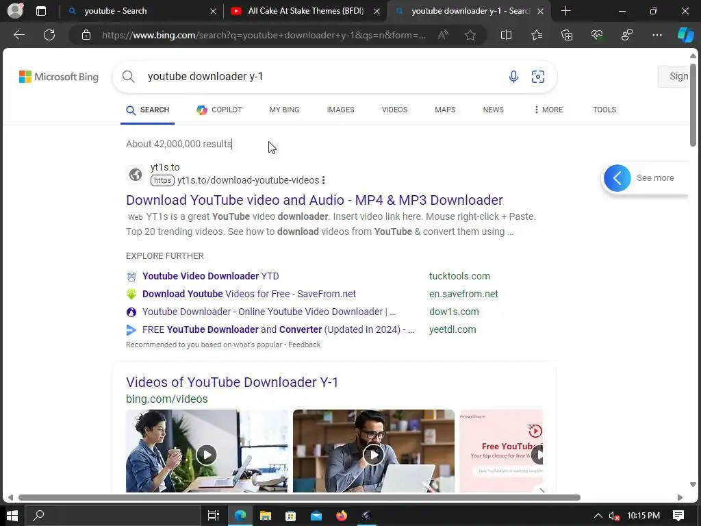Open yt1s.to result options three dots
This screenshot has height=526, width=701.
(x=323, y=180)
